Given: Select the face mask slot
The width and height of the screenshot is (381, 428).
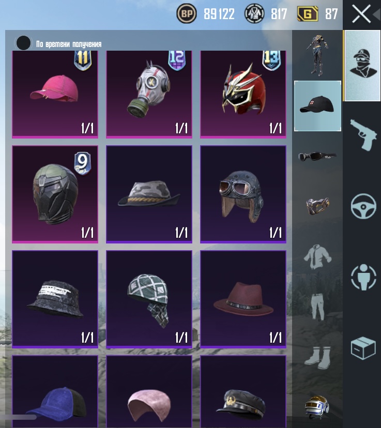Looking at the screenshot, I should (317, 206).
